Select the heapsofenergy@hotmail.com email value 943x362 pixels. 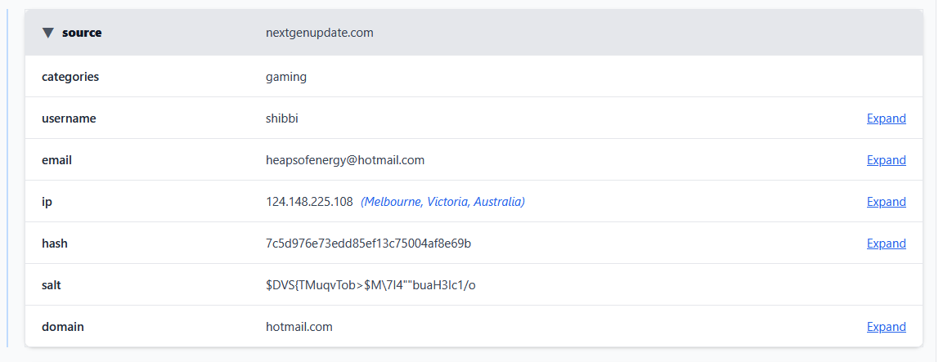[x=345, y=160]
